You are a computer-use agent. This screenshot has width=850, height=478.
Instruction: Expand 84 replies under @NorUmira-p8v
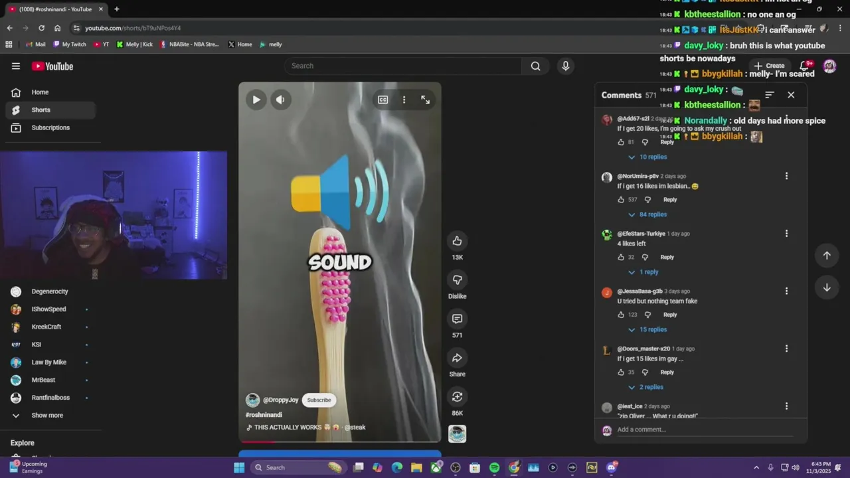coord(647,214)
